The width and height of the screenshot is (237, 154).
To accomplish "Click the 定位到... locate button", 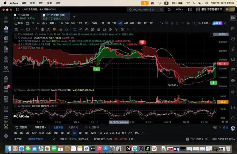I will coord(22,127).
